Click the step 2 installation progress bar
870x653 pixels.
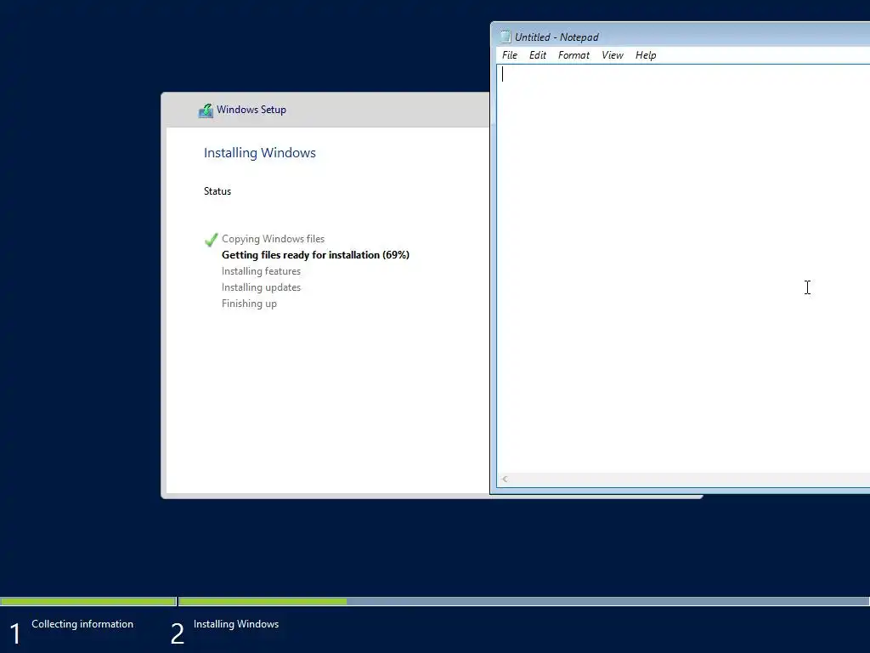click(523, 601)
